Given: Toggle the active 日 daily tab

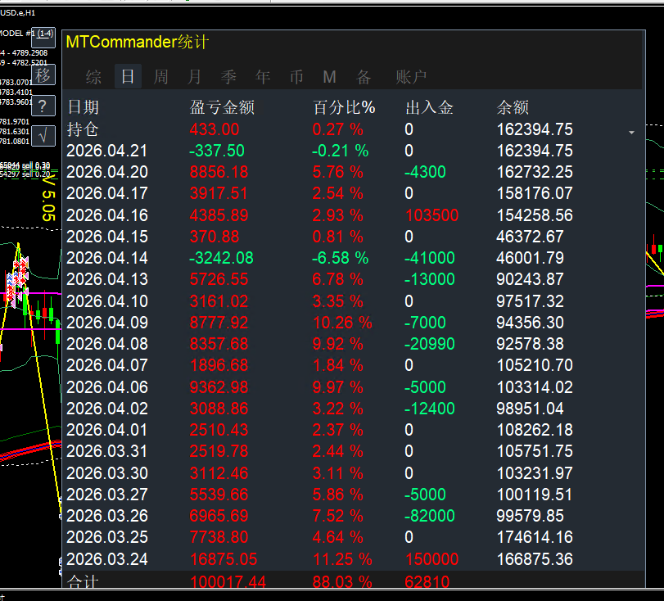Looking at the screenshot, I should [127, 76].
